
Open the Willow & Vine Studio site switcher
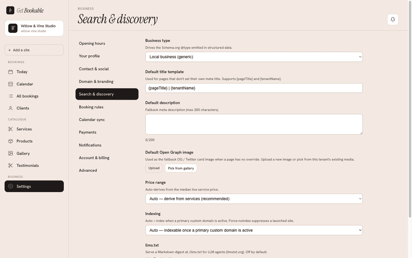click(x=34, y=28)
